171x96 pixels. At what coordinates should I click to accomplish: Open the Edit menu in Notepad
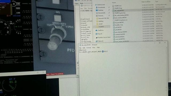(x=84, y=48)
